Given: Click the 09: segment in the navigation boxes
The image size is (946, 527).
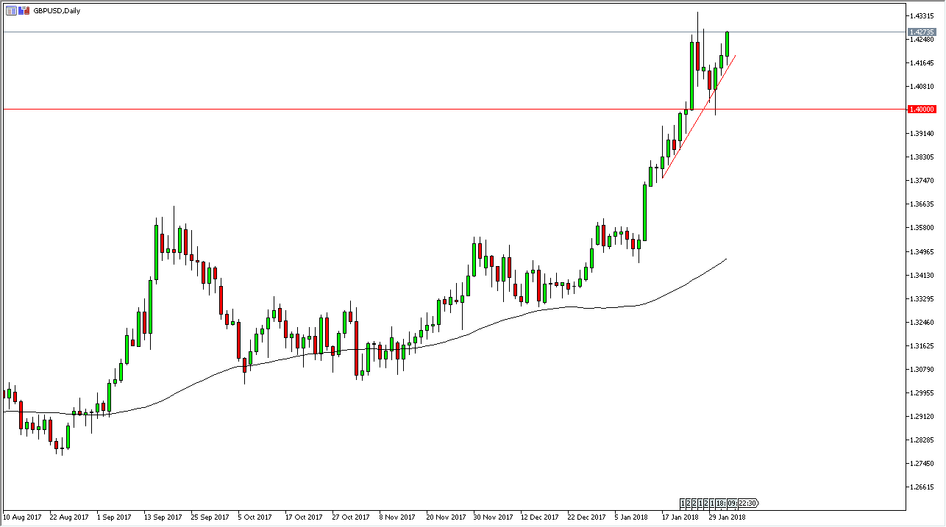Looking at the screenshot, I should (732, 503).
